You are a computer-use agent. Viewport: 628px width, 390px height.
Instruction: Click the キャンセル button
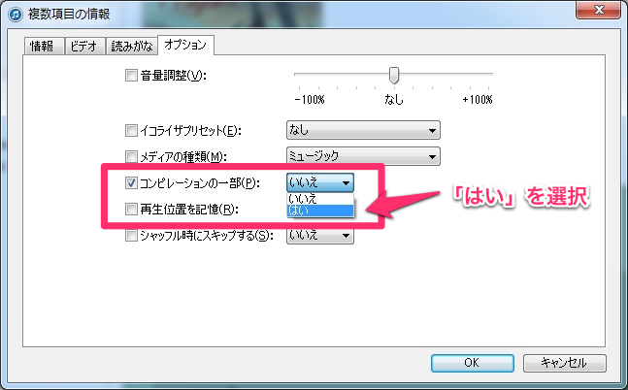(x=565, y=363)
